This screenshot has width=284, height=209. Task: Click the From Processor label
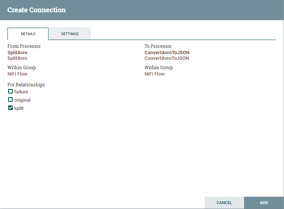point(24,46)
